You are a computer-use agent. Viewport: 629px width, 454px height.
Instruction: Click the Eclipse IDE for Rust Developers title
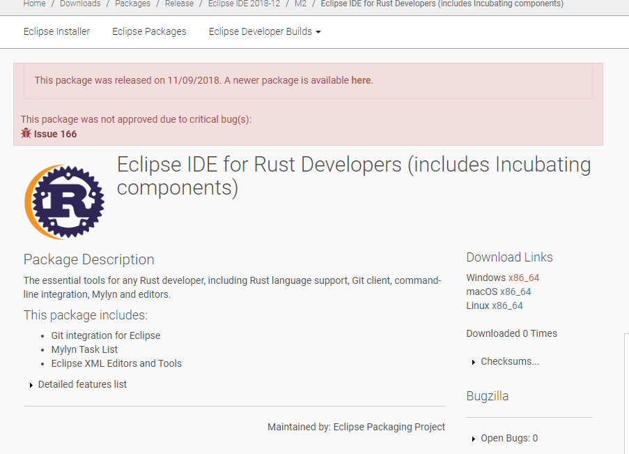[354, 176]
